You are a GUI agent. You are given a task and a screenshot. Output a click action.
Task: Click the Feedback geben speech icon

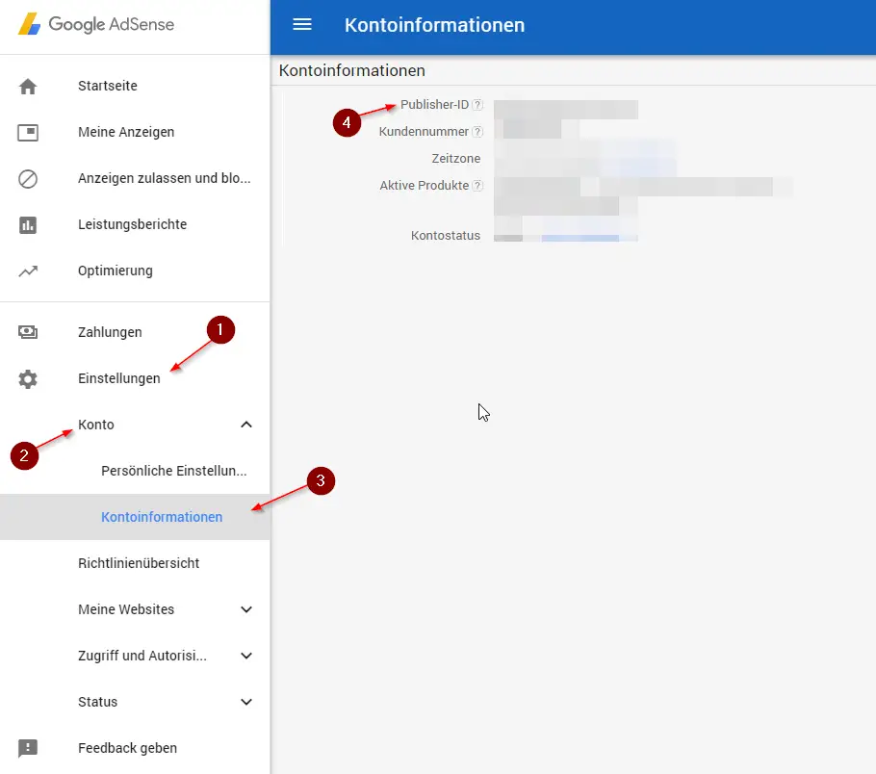point(28,748)
